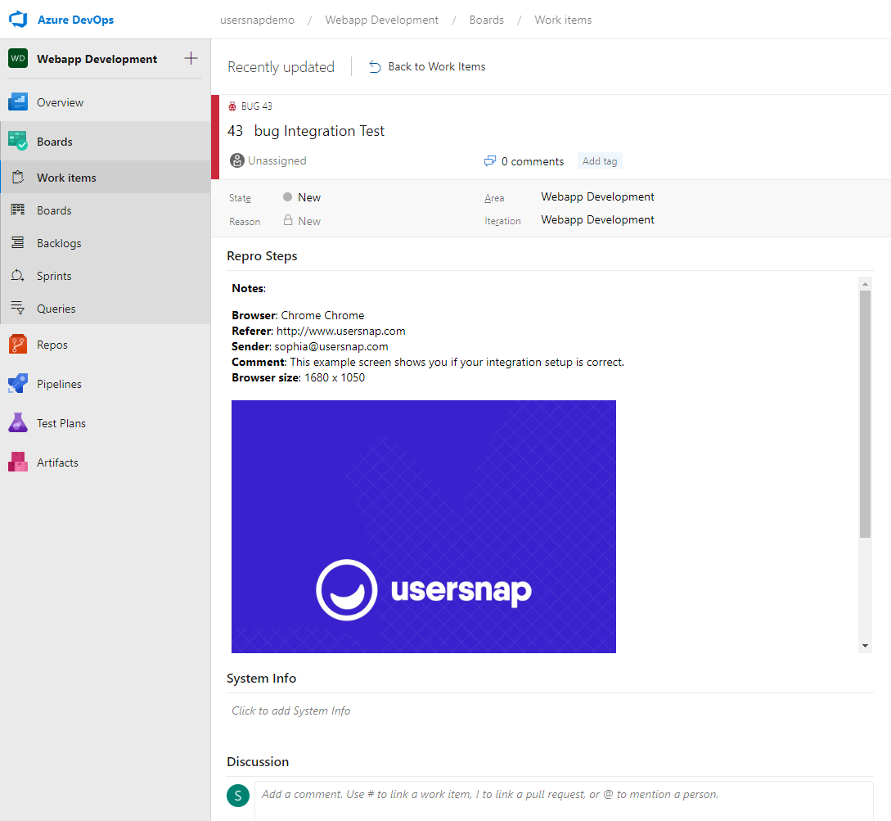The width and height of the screenshot is (891, 821).
Task: Click the Work items clipboard icon
Action: [x=18, y=178]
